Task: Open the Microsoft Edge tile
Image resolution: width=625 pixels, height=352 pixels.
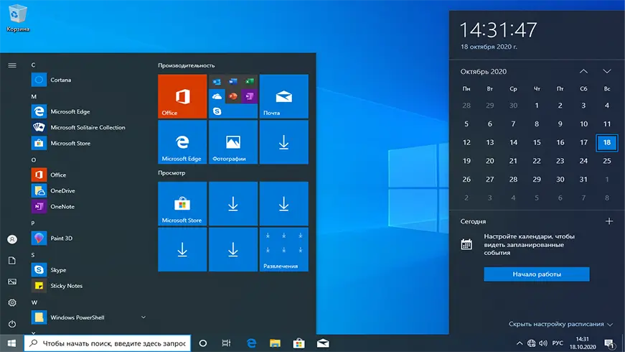Action: [182, 142]
